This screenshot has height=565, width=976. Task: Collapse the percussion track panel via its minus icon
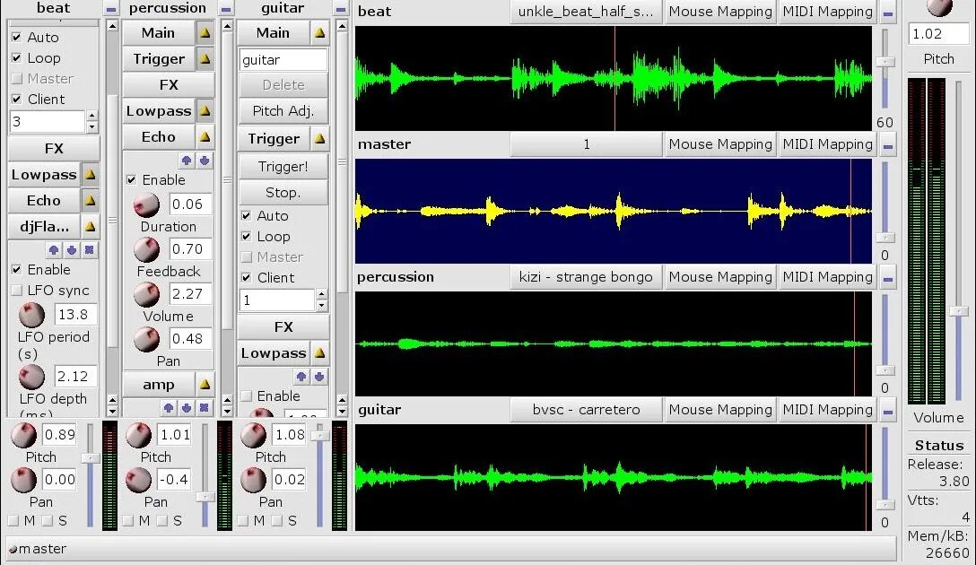click(x=226, y=9)
